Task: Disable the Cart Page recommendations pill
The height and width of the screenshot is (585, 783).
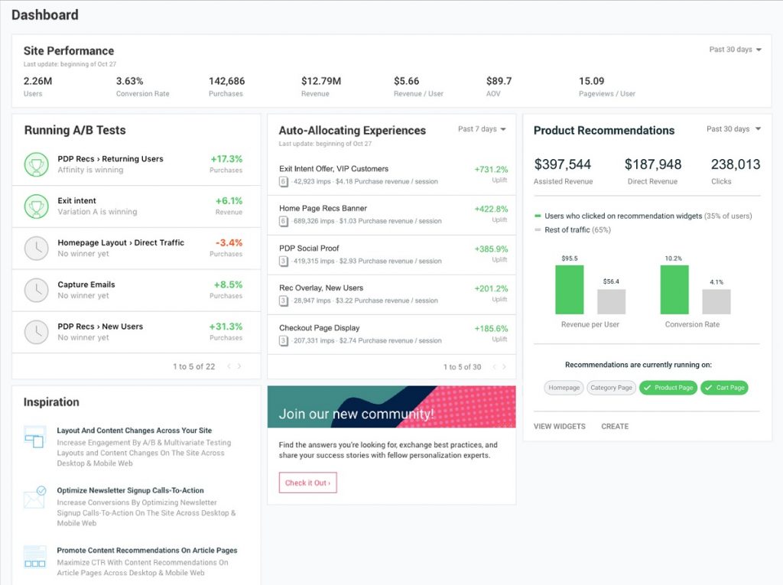Action: [725, 388]
